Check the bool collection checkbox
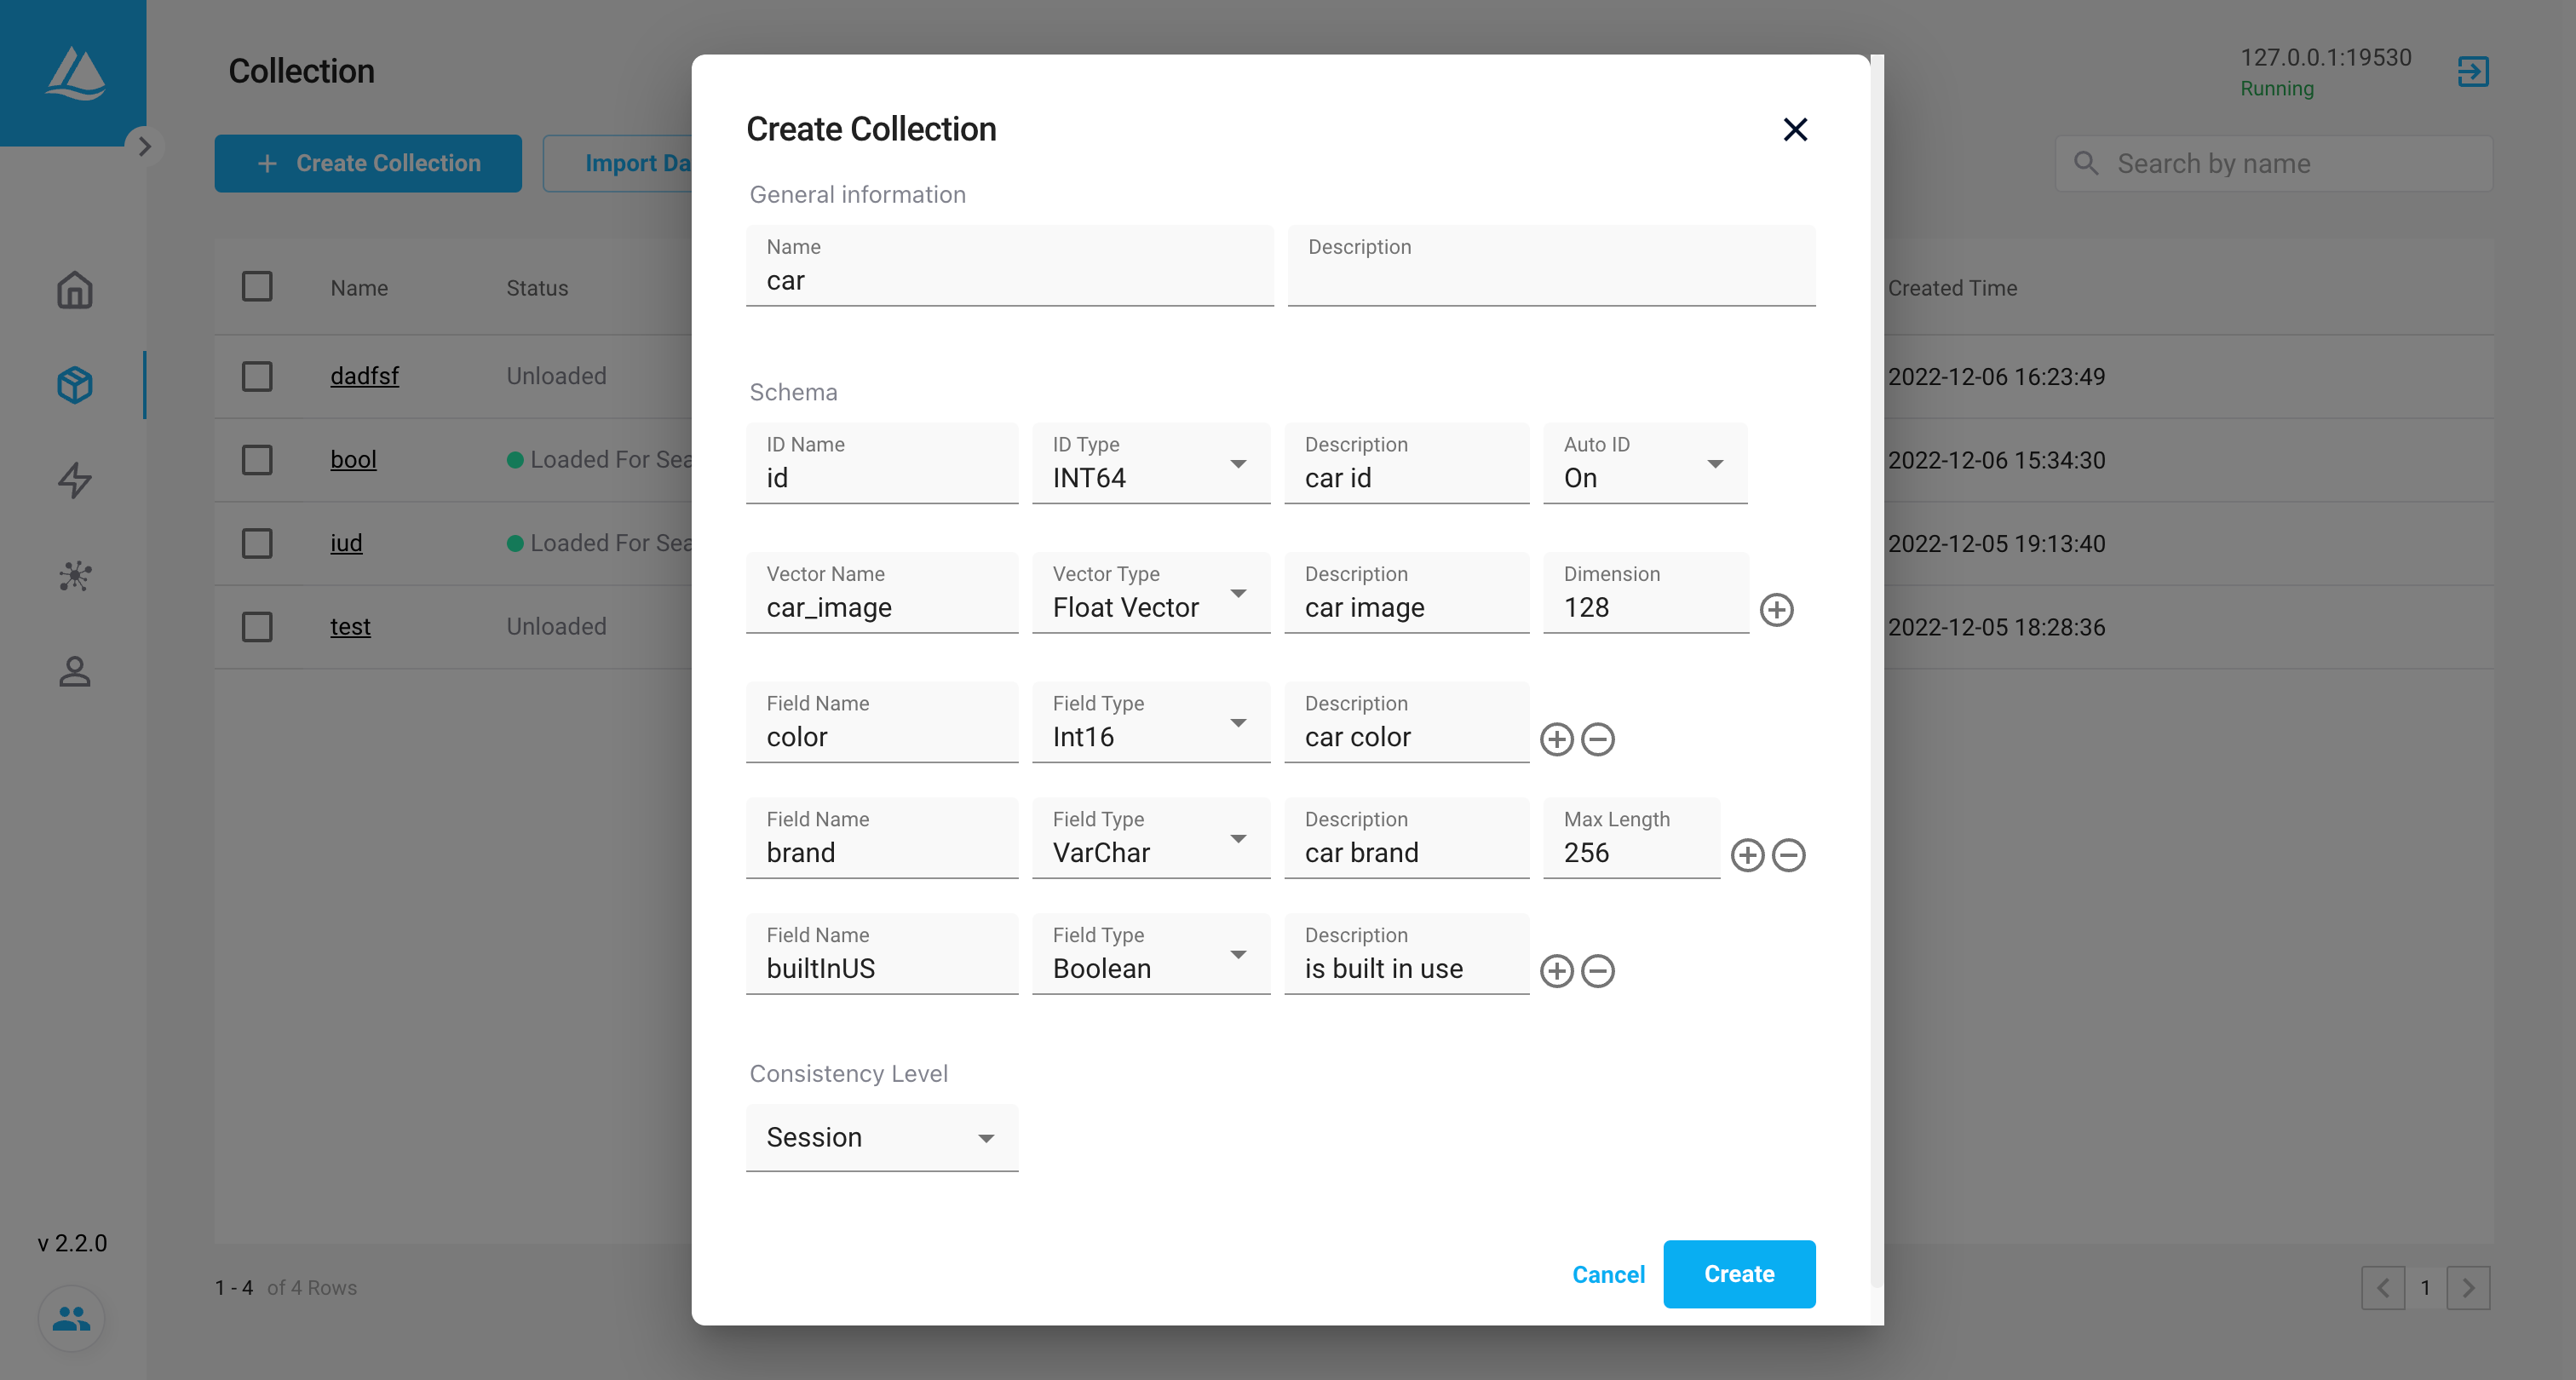Viewport: 2576px width, 1380px height. [x=257, y=460]
